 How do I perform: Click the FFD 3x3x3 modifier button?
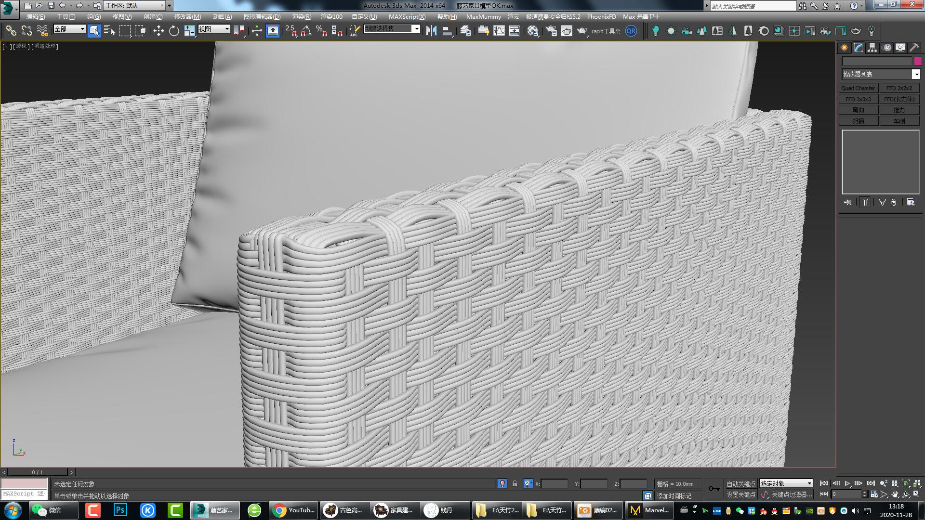pyautogui.click(x=858, y=99)
